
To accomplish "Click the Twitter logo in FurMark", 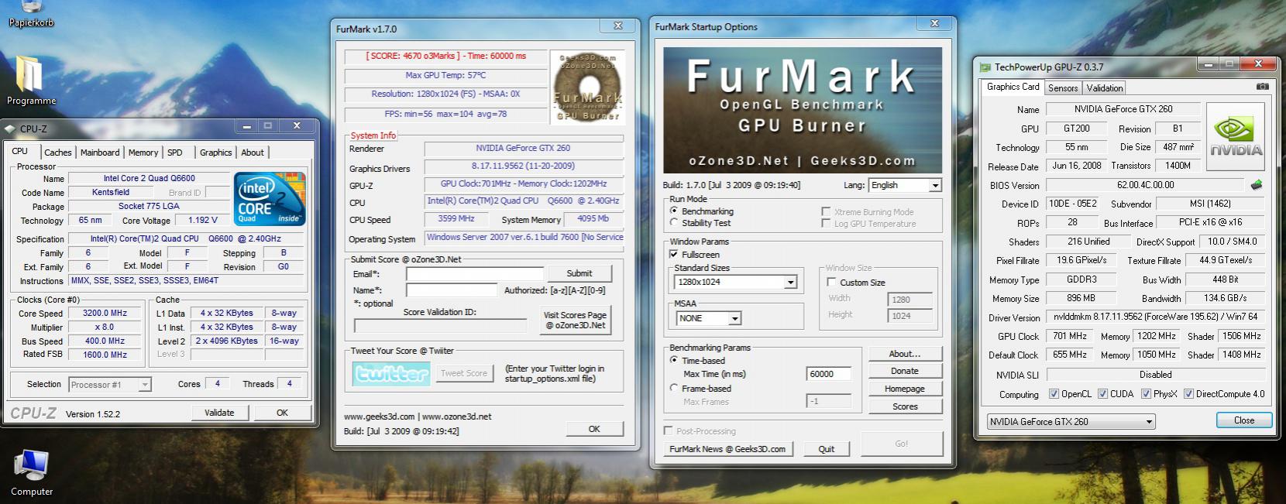I will click(392, 374).
